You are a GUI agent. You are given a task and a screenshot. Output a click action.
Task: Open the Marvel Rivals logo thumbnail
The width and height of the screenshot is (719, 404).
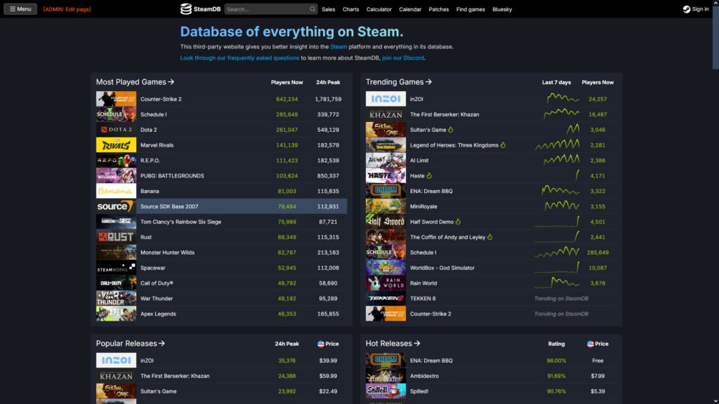click(116, 145)
